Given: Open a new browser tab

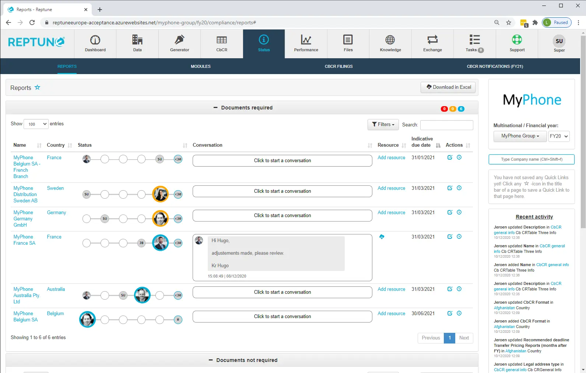Looking at the screenshot, I should pos(100,10).
